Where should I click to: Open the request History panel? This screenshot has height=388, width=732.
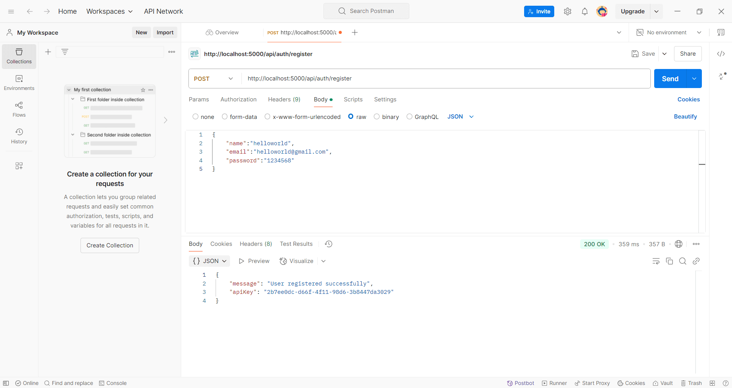[x=19, y=136]
